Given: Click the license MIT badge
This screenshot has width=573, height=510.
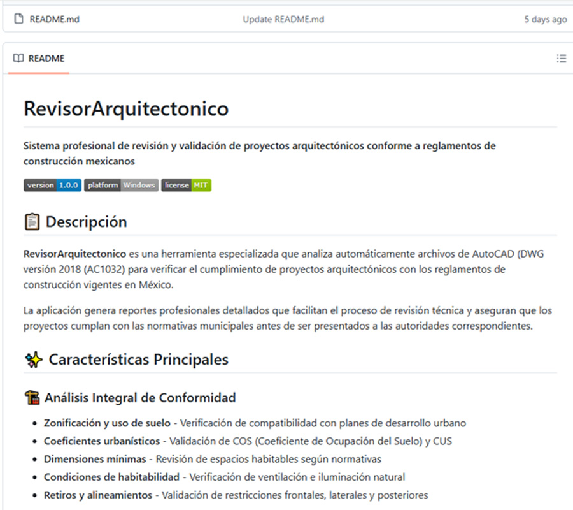Looking at the screenshot, I should pyautogui.click(x=187, y=185).
